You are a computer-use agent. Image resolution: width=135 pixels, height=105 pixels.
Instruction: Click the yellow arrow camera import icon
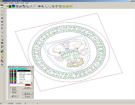[7, 6]
